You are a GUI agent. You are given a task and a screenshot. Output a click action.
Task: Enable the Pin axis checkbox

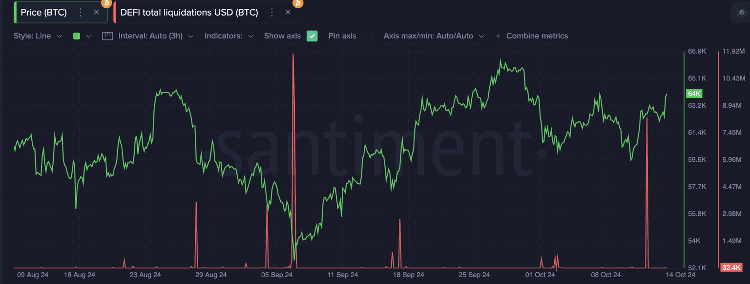[367, 36]
